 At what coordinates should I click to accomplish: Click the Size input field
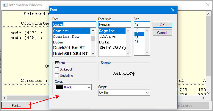point(142,24)
